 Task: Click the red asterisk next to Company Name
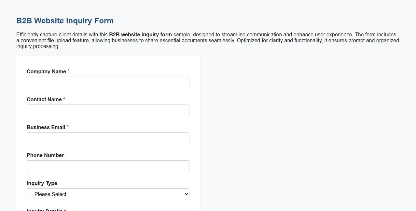[68, 71]
